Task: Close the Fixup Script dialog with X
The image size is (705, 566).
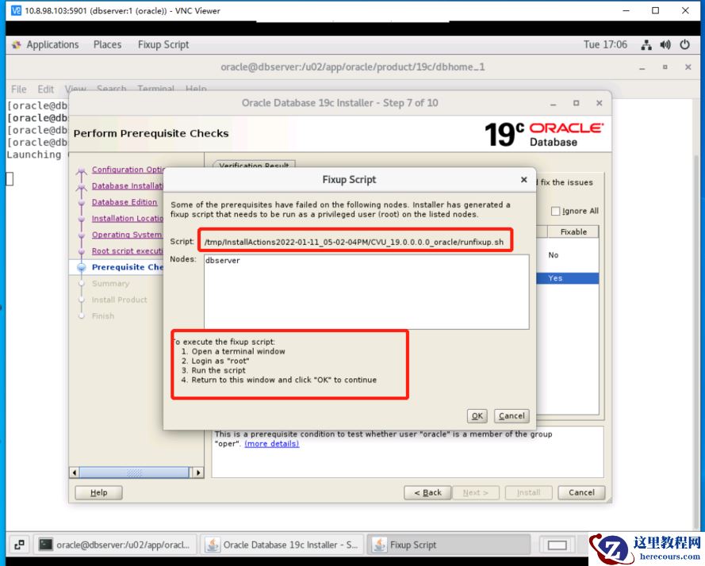Action: tap(524, 179)
